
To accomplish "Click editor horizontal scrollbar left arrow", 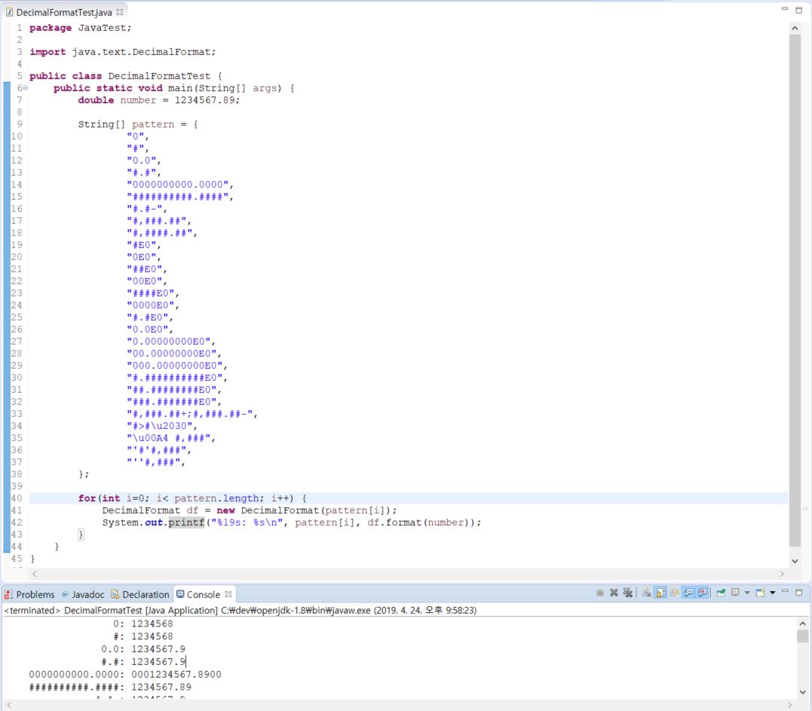I will [34, 574].
